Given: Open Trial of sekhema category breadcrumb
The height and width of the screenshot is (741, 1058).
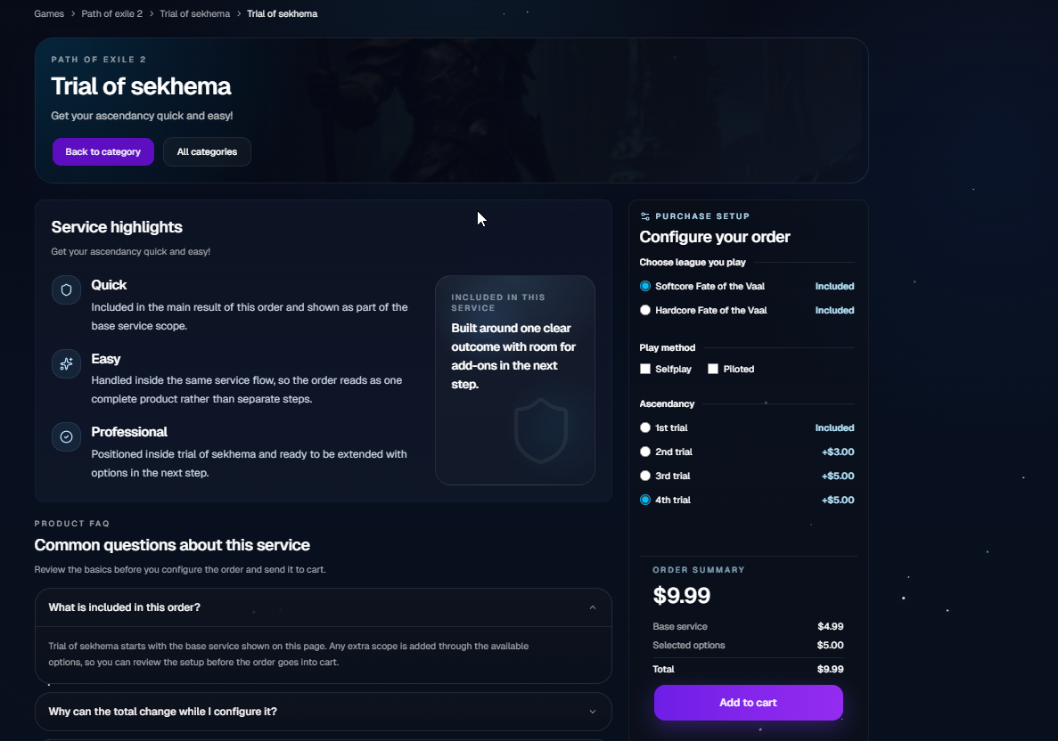Looking at the screenshot, I should coord(194,13).
